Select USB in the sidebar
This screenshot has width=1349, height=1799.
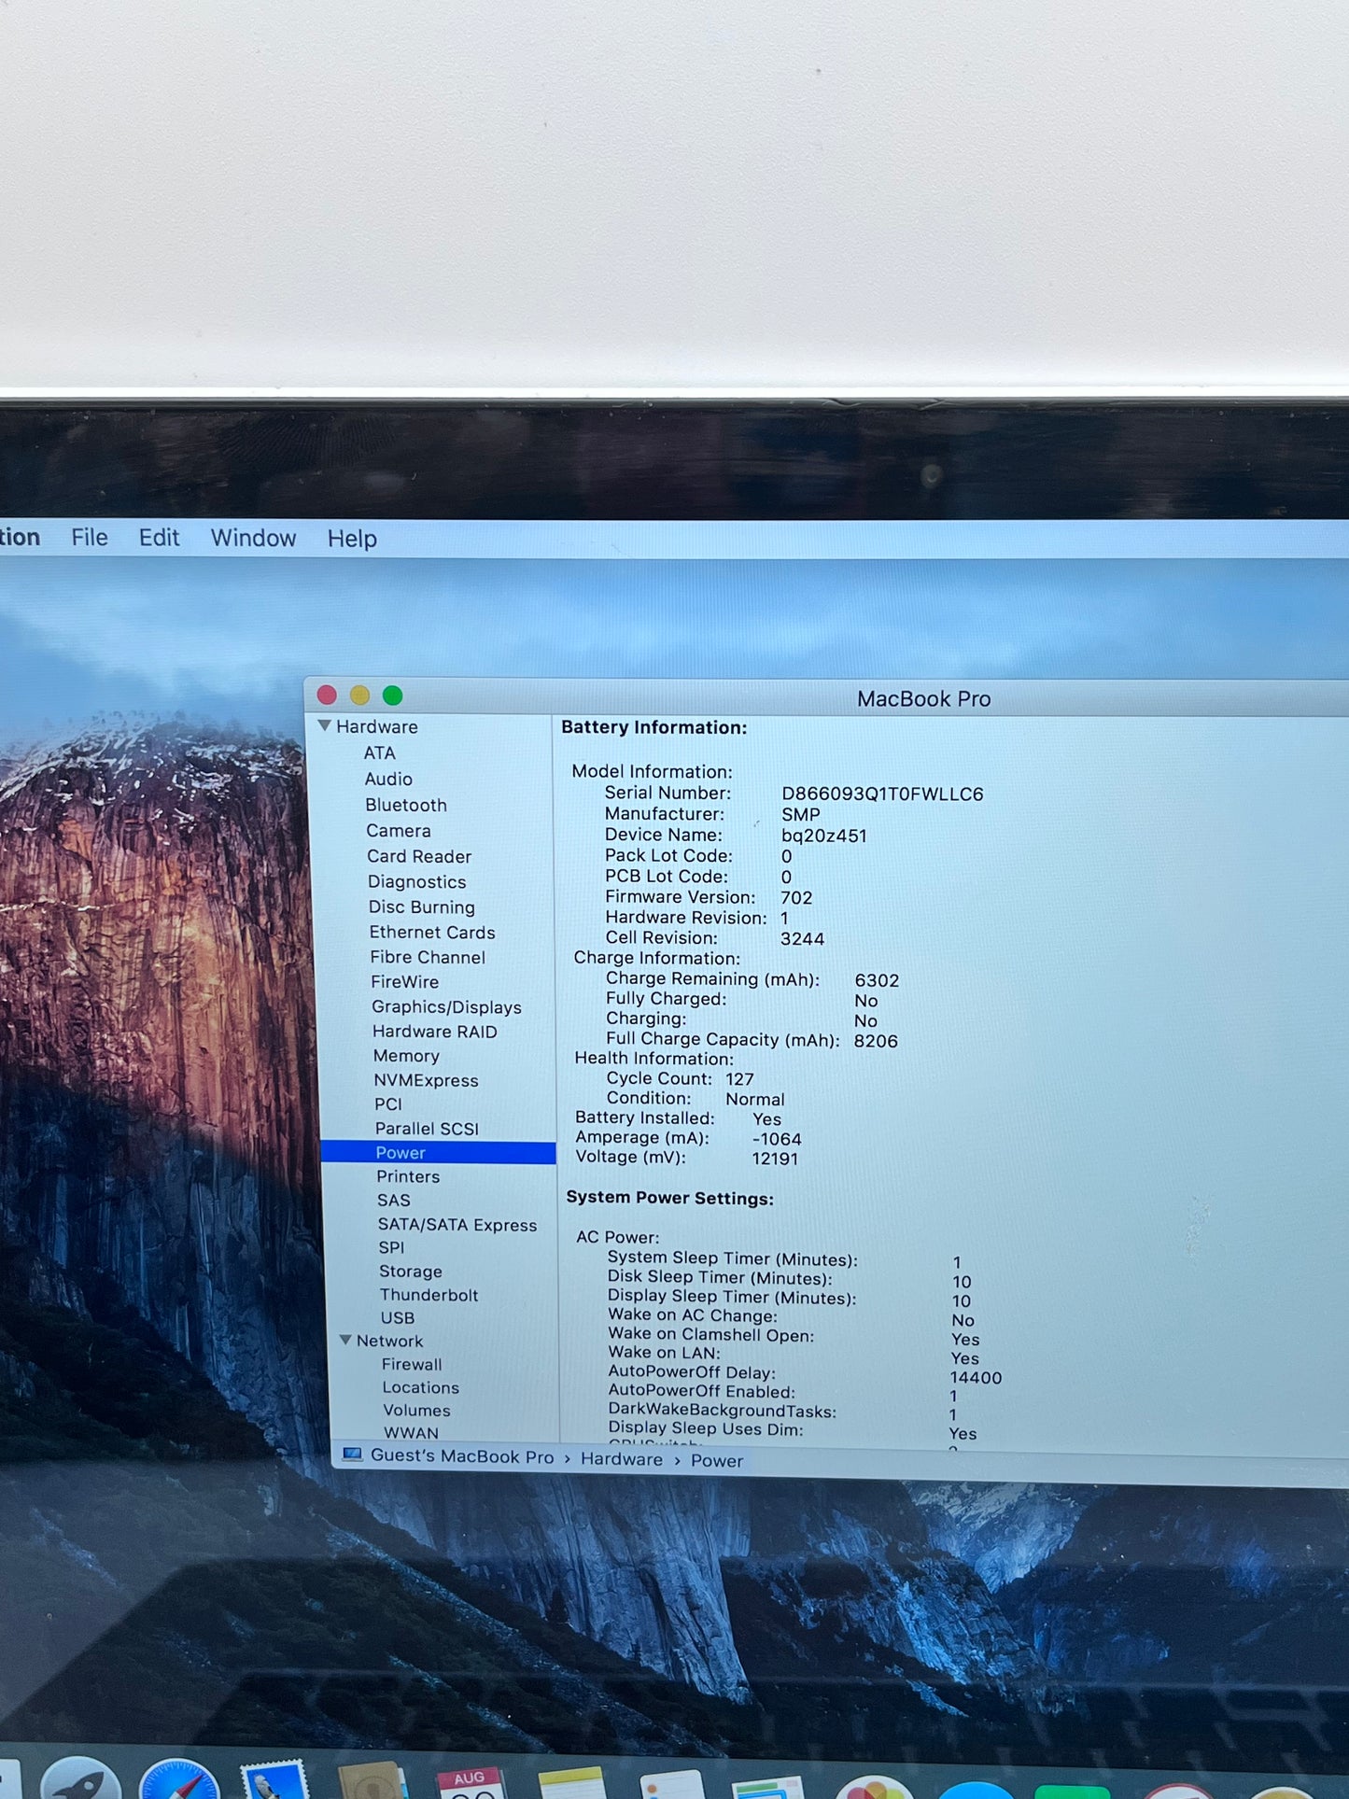pos(398,1317)
